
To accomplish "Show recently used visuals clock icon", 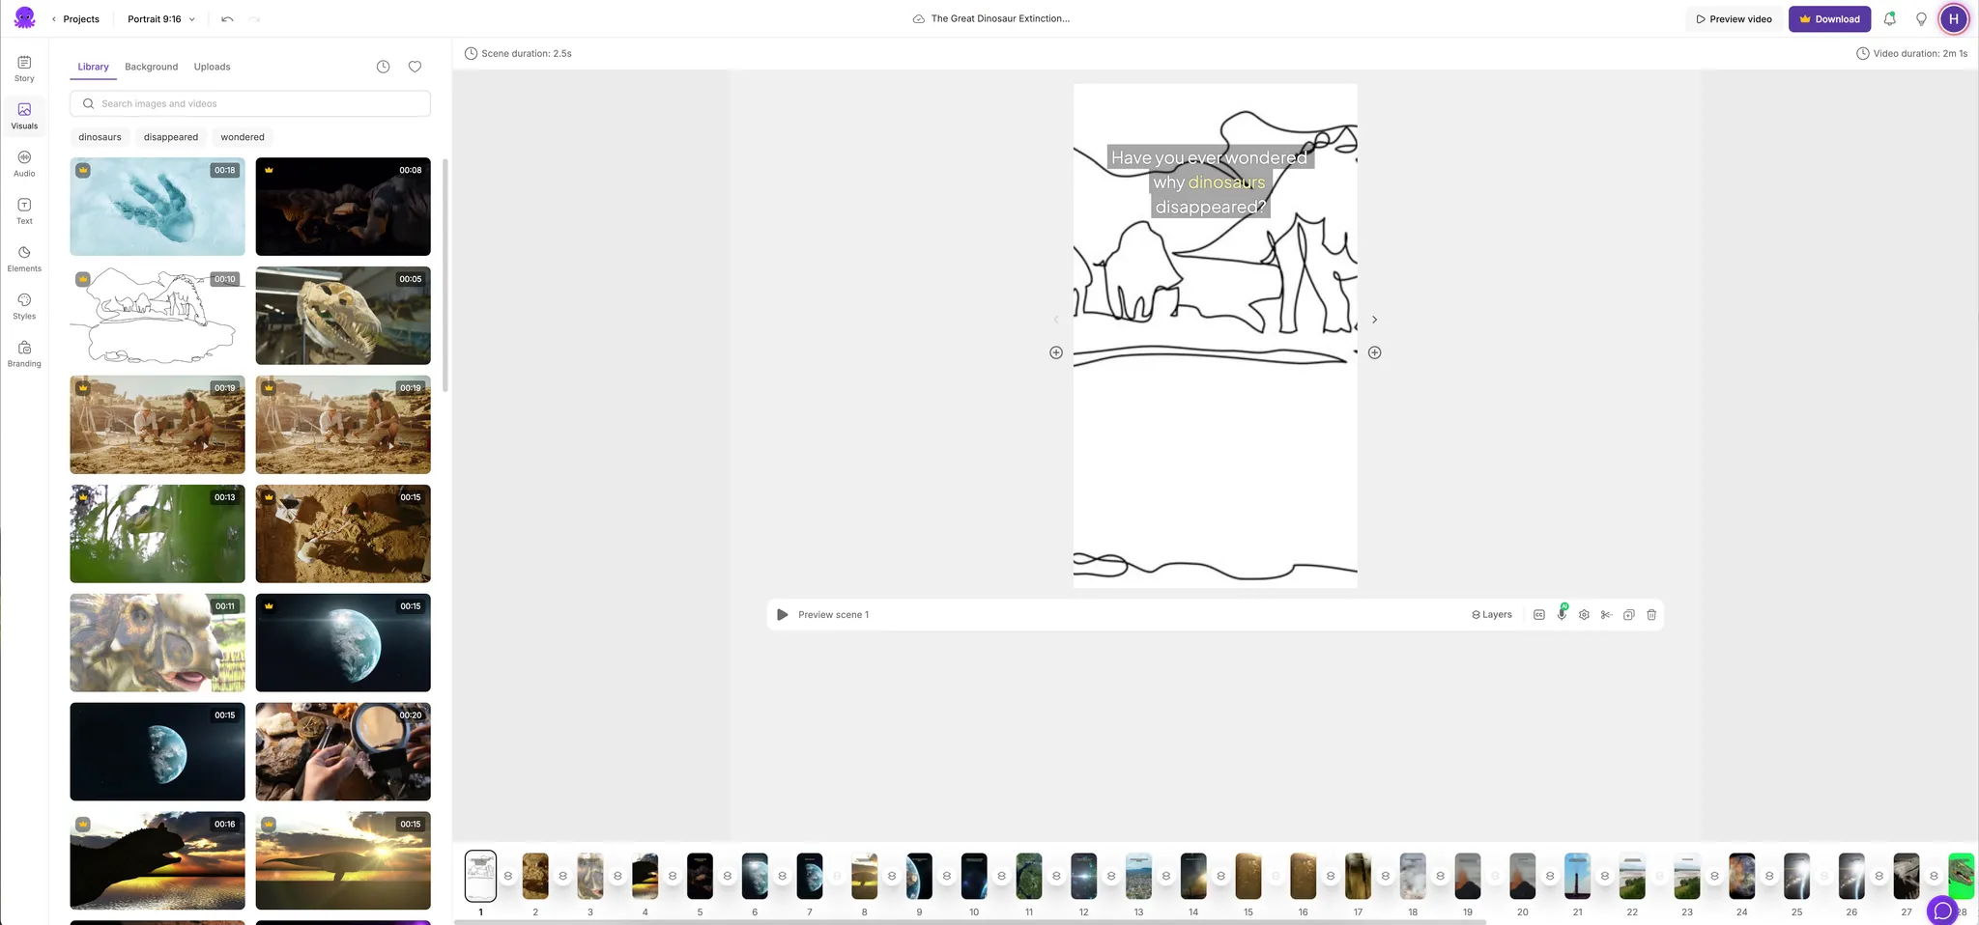I will (x=383, y=67).
